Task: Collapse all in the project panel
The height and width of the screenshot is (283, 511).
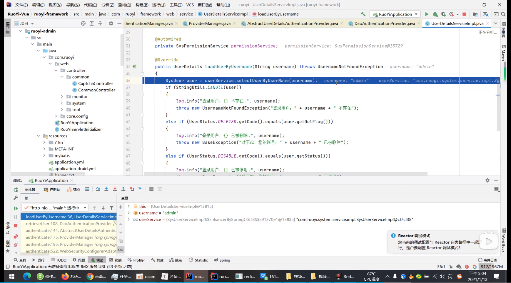Action: point(100,23)
